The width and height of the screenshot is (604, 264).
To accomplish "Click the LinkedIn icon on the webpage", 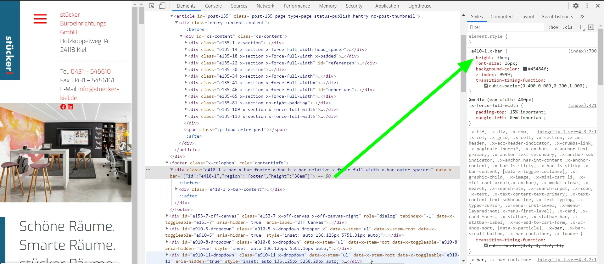I will click(70, 107).
